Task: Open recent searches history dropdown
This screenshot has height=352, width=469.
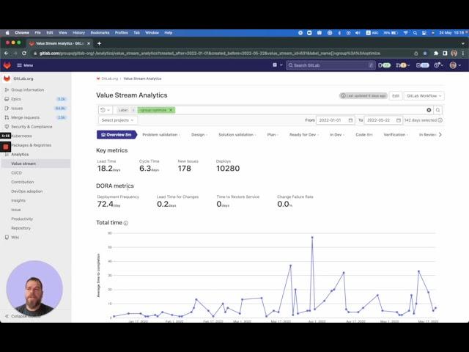Action: coord(106,110)
